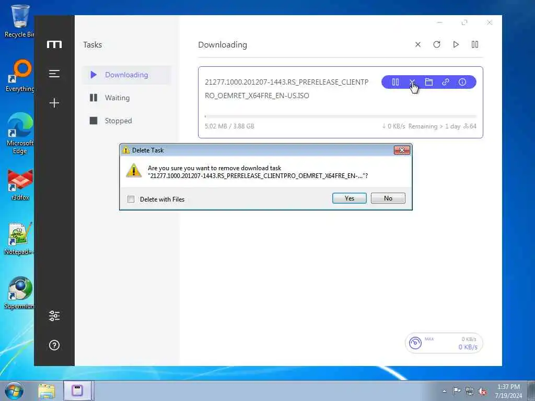
Task: Open Notepad++ desktop shortcut
Action: [19, 239]
